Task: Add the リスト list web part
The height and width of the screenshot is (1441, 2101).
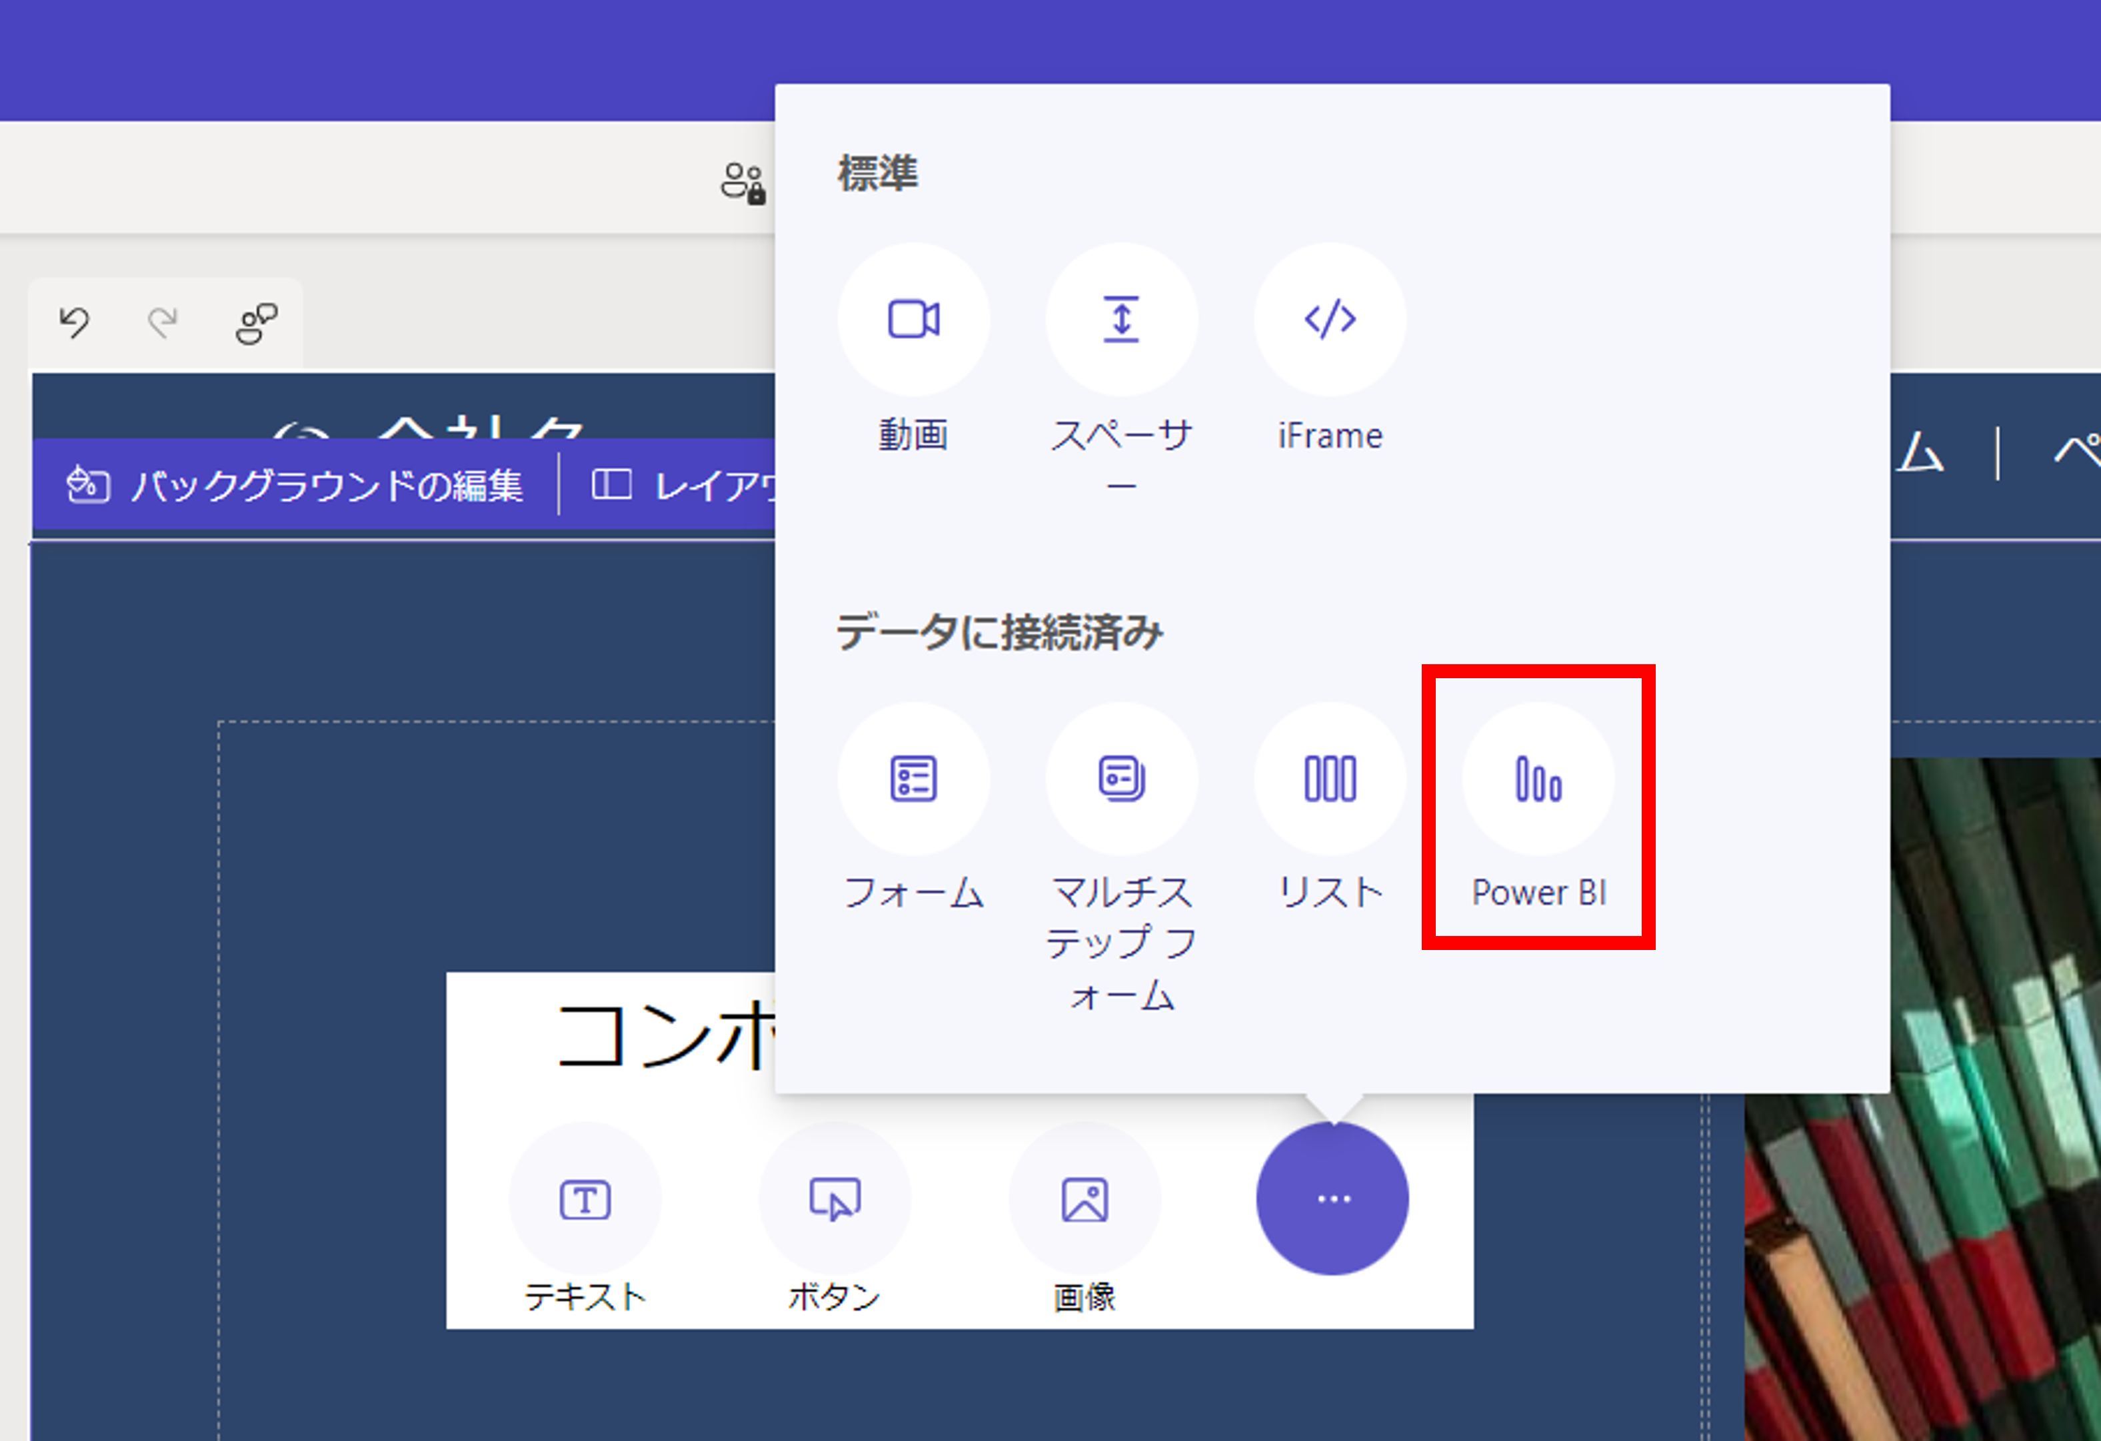Action: (x=1328, y=779)
